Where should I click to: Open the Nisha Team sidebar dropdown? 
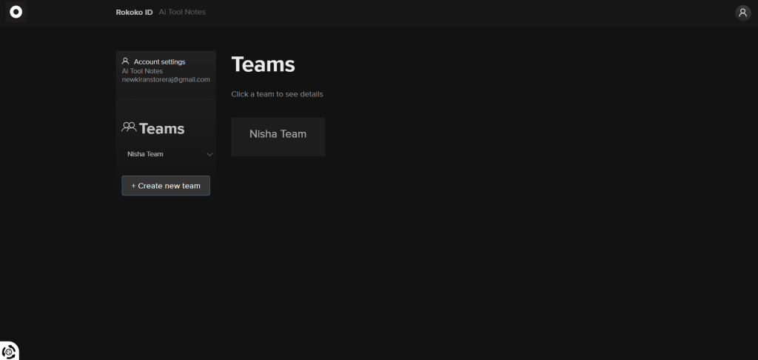(x=146, y=154)
